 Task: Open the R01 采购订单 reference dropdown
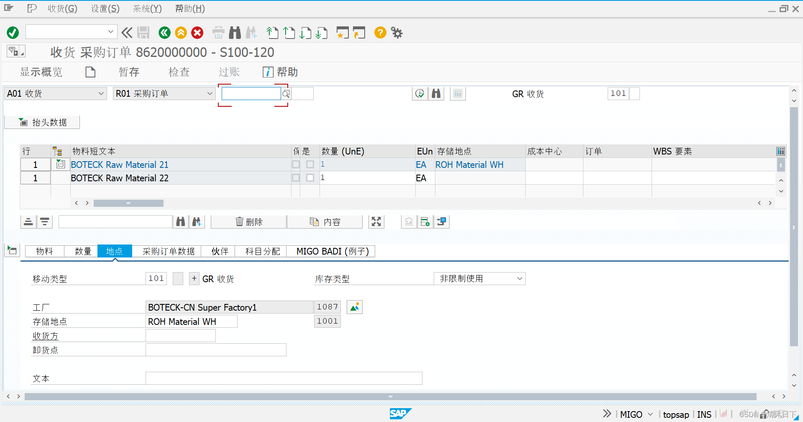(x=210, y=94)
